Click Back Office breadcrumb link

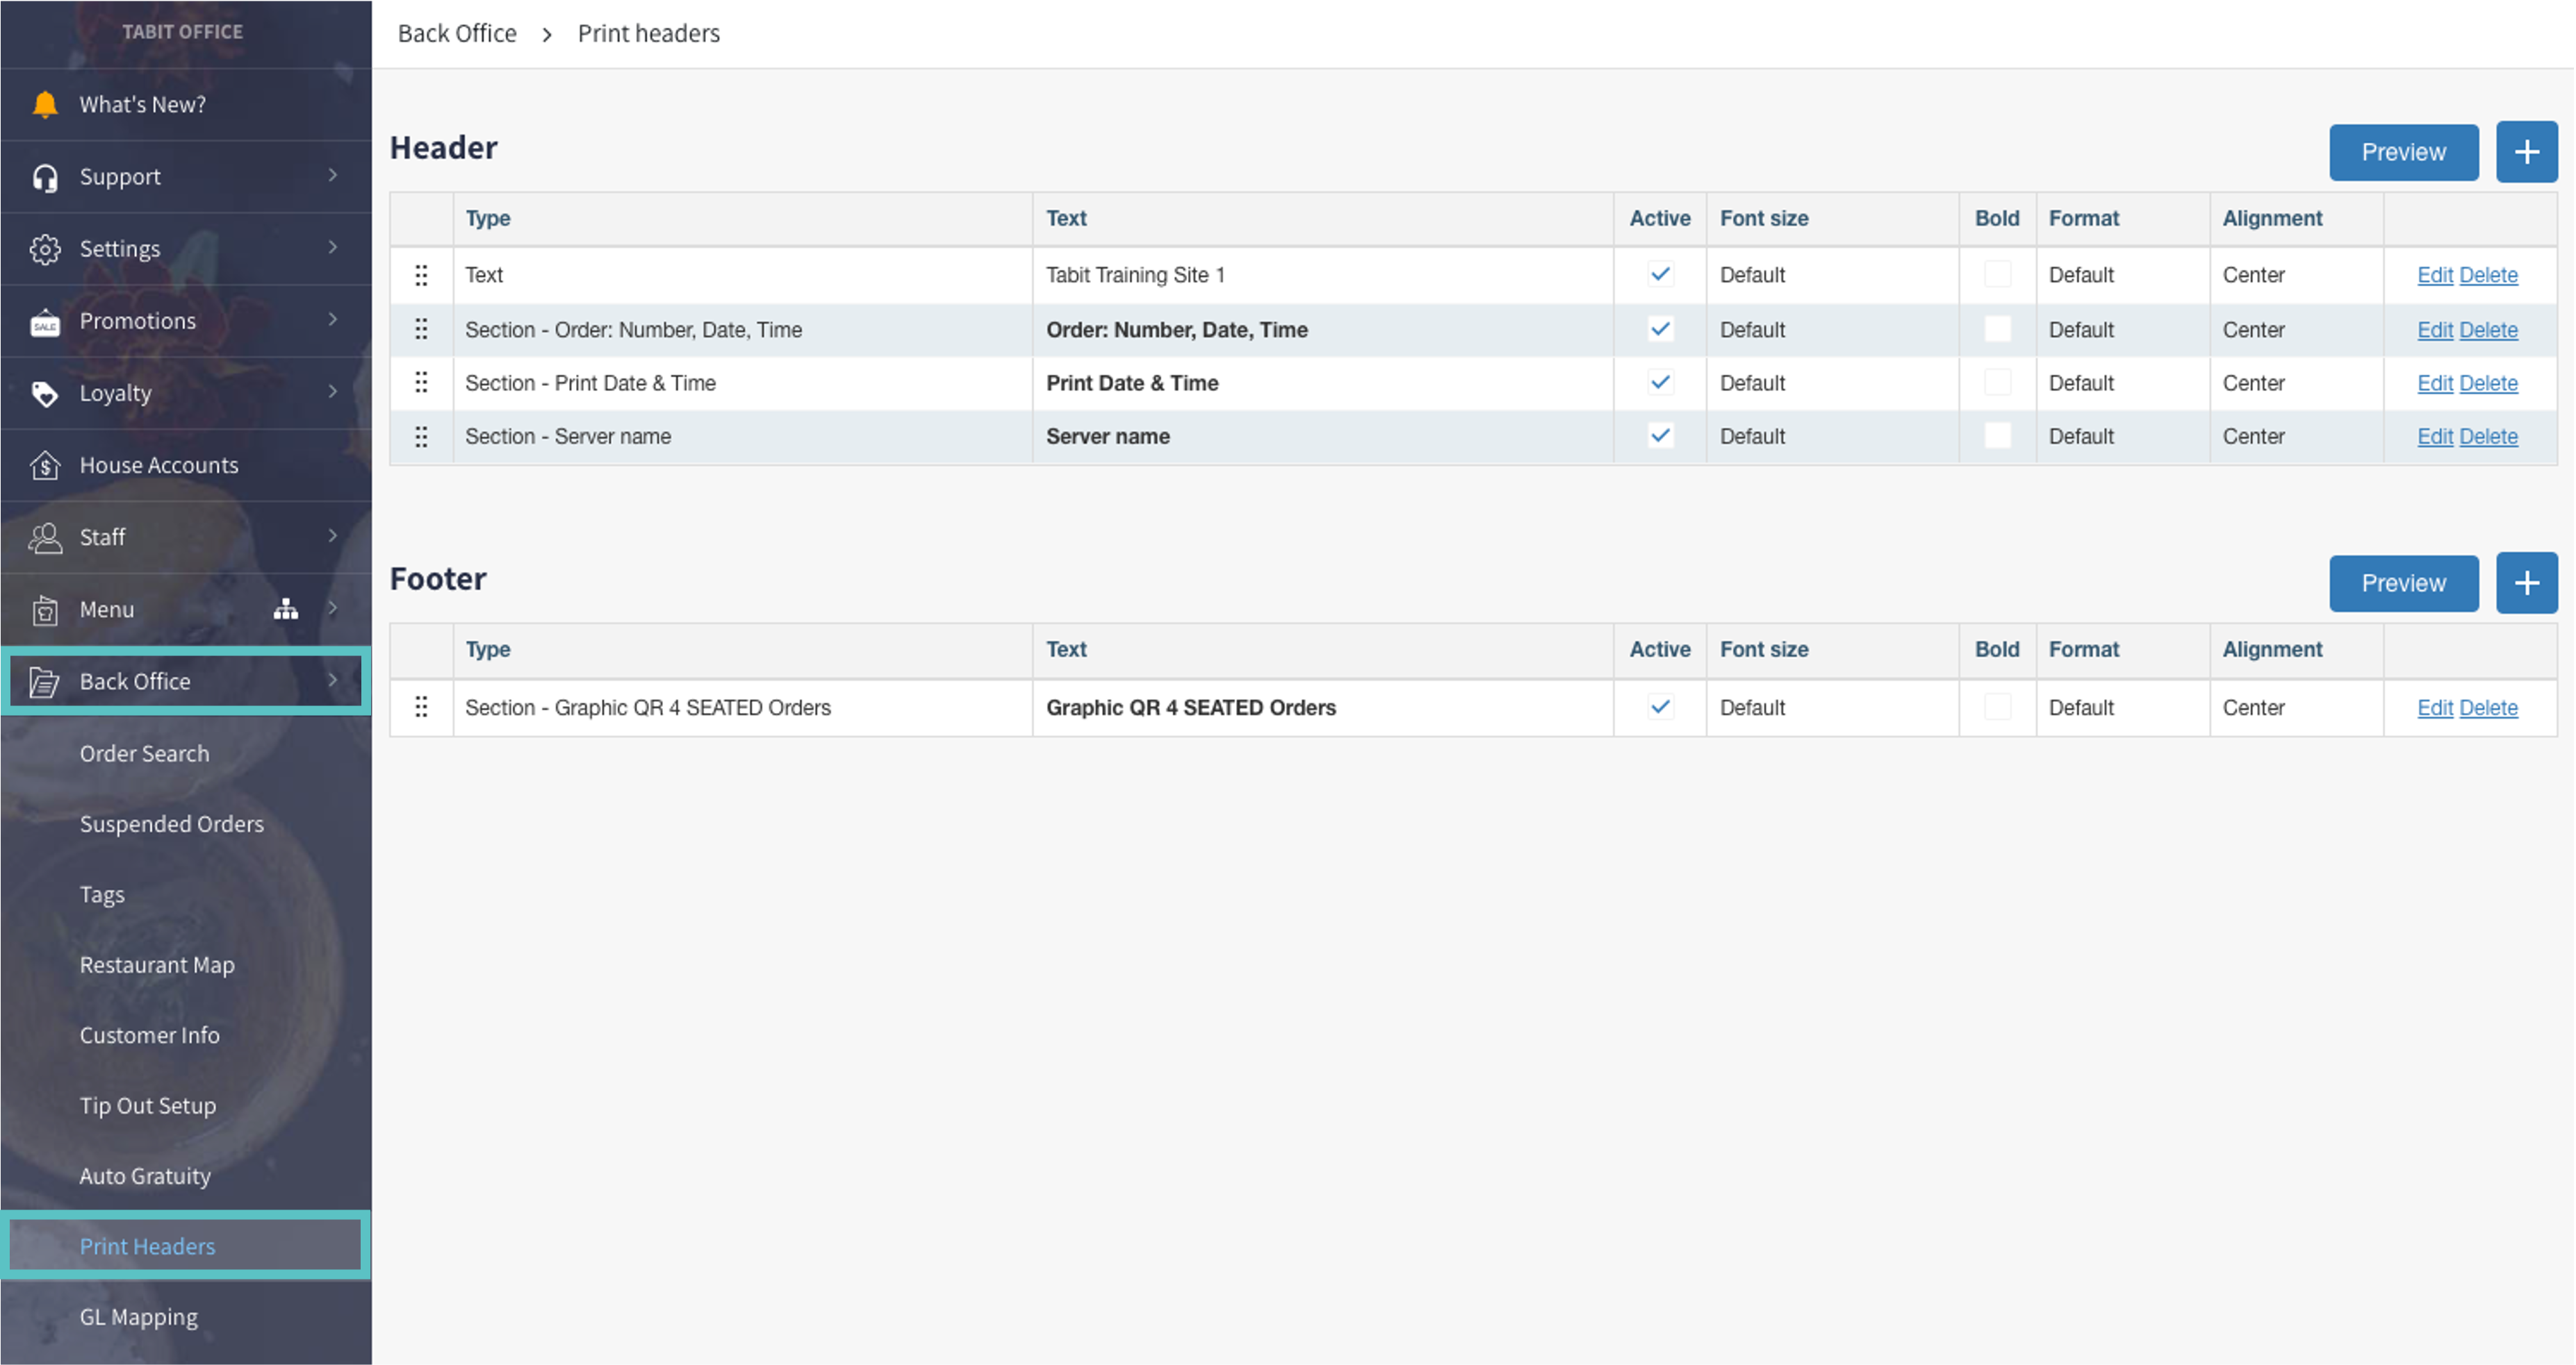tap(457, 33)
